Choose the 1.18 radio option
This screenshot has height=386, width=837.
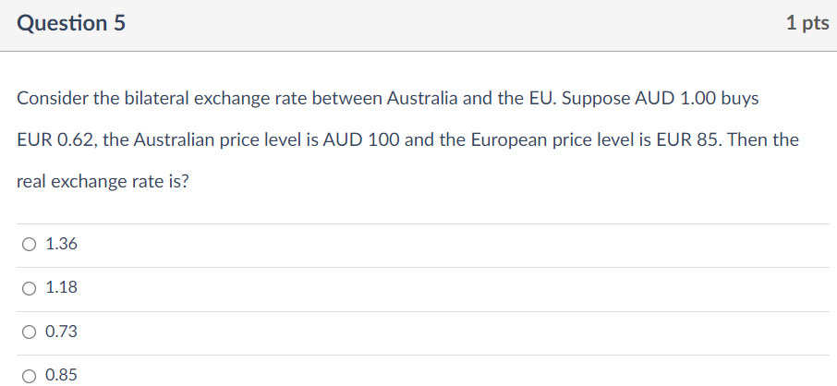30,288
